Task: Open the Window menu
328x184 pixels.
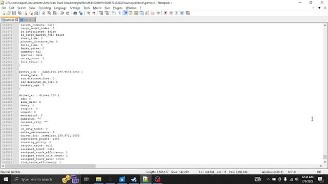Action: tap(131, 8)
